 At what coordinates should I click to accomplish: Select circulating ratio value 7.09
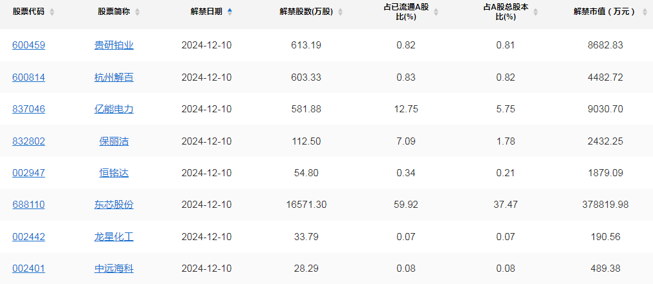point(406,141)
